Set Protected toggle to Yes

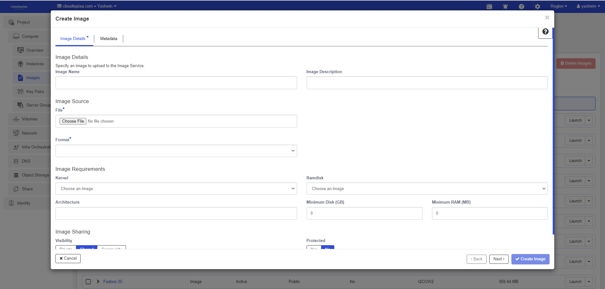pyautogui.click(x=314, y=248)
